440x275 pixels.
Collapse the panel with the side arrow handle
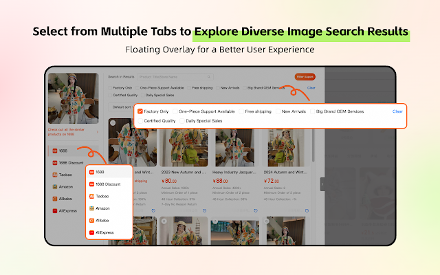pos(322,184)
